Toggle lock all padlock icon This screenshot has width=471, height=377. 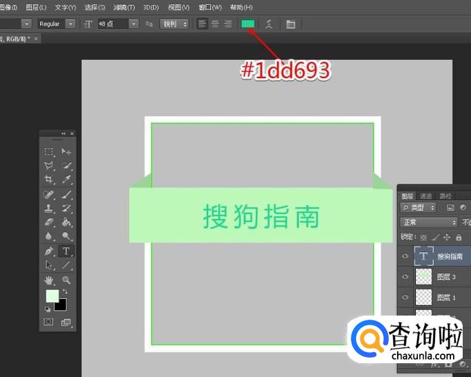tap(459, 238)
